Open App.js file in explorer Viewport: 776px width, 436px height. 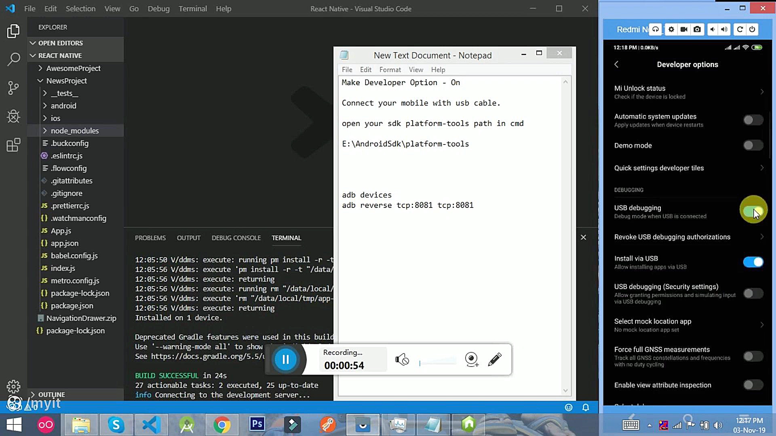[x=61, y=231]
